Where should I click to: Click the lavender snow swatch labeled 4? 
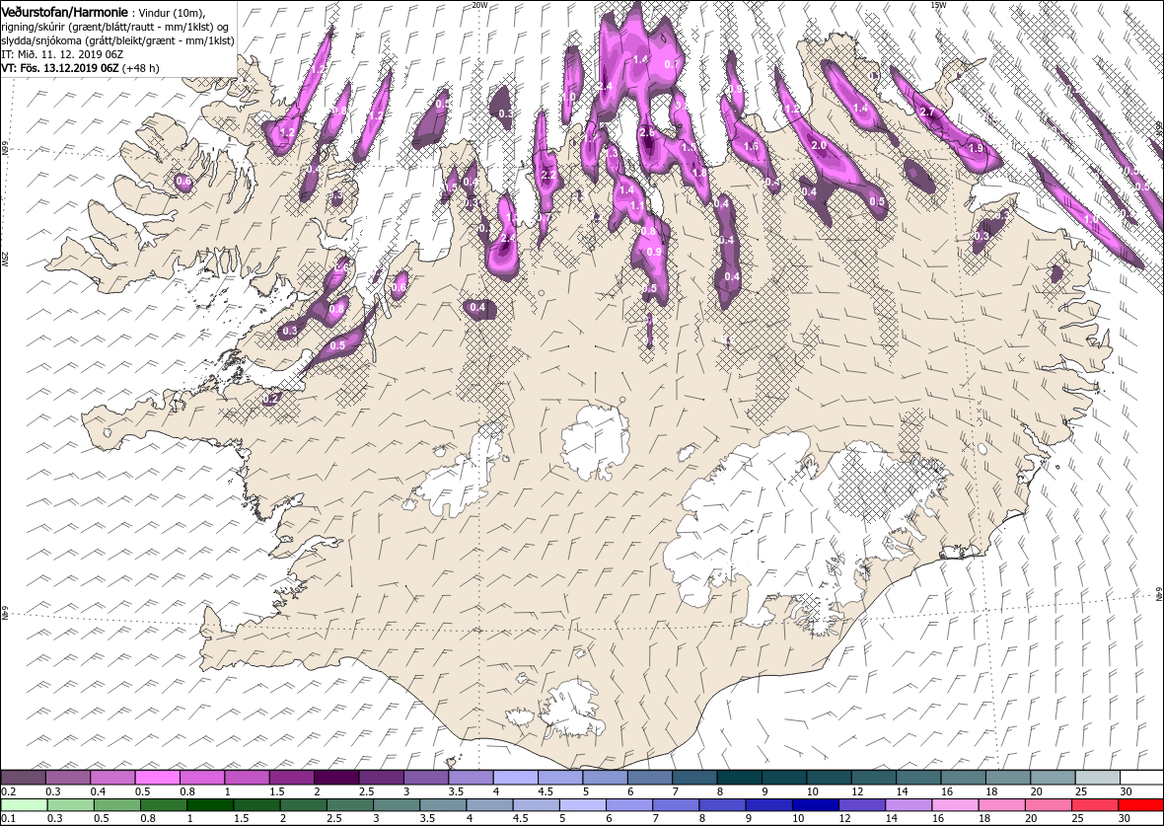point(516,778)
